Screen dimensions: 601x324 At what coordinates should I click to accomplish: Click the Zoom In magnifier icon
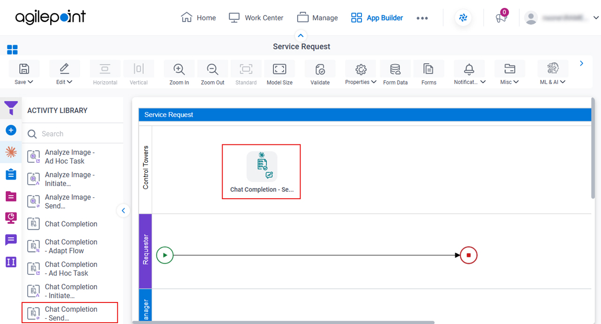click(x=179, y=69)
